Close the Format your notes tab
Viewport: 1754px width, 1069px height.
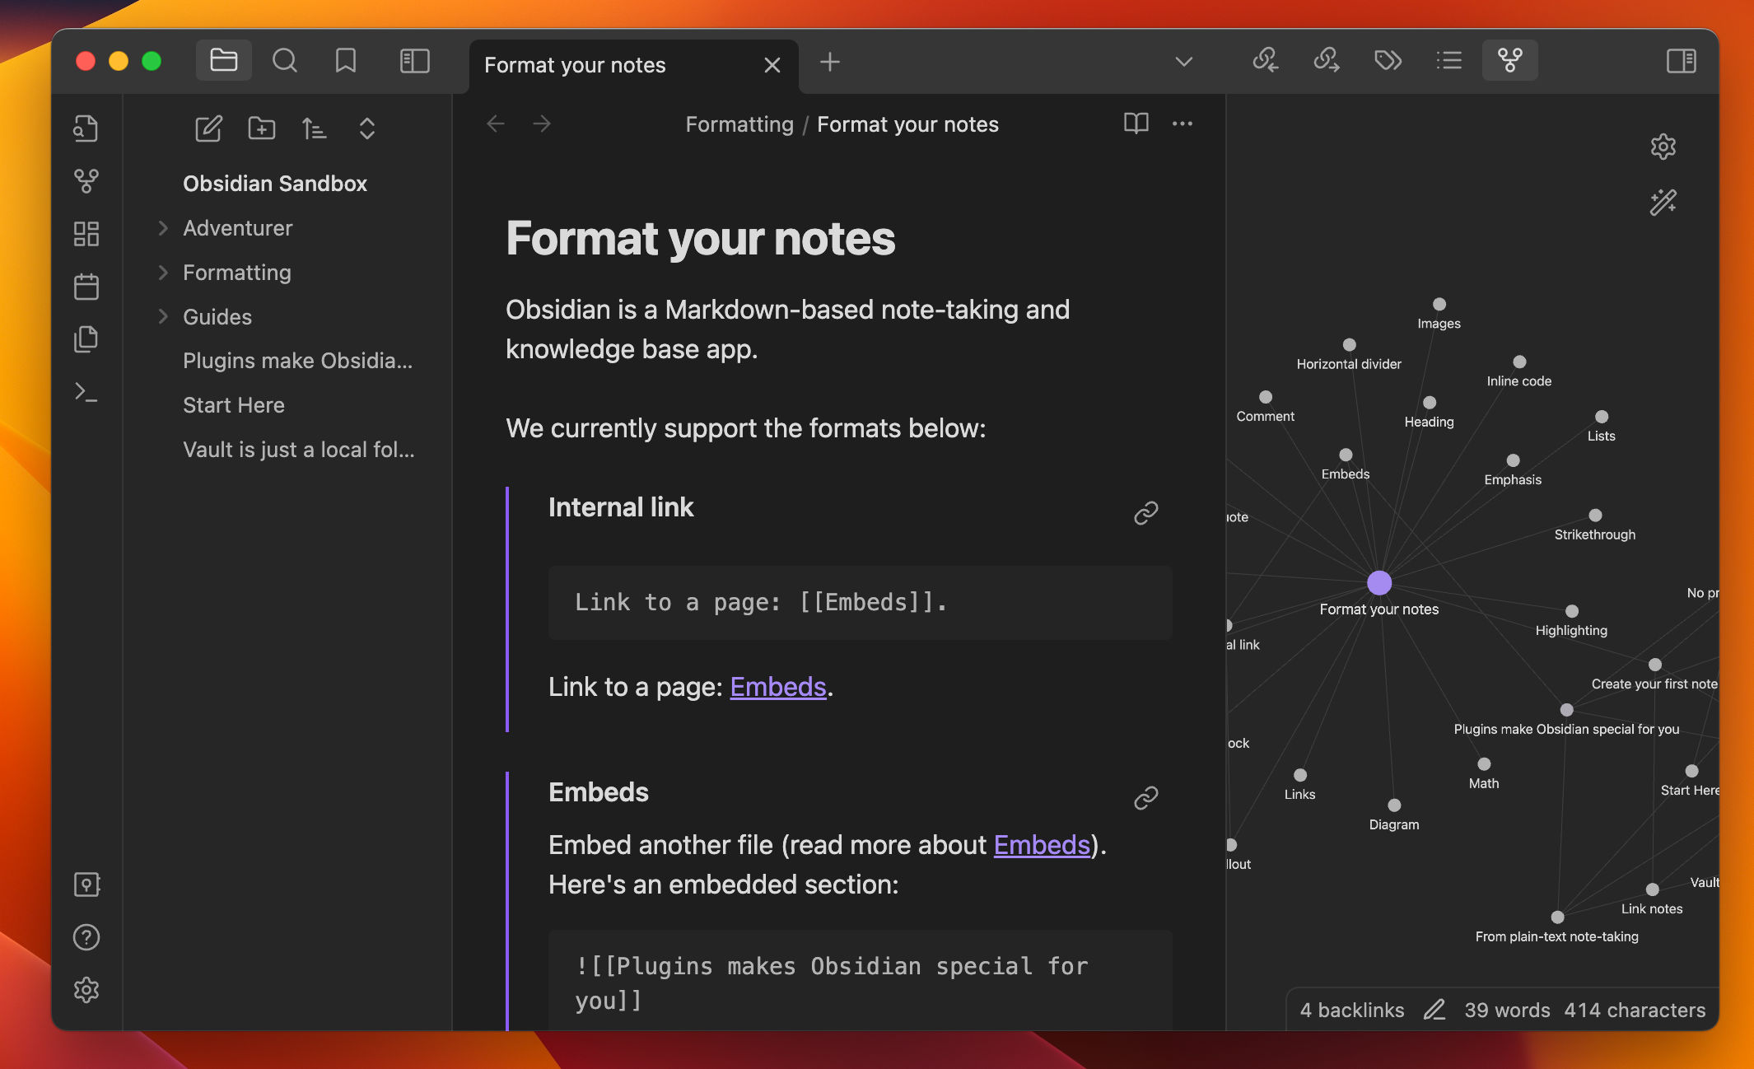[x=772, y=65]
